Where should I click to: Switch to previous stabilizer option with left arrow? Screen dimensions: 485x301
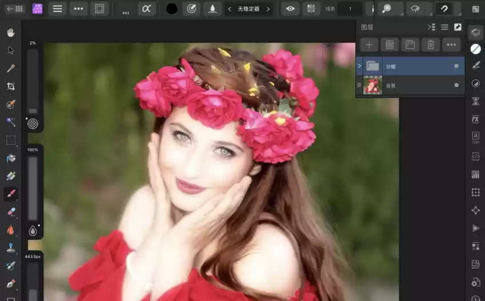pos(230,9)
